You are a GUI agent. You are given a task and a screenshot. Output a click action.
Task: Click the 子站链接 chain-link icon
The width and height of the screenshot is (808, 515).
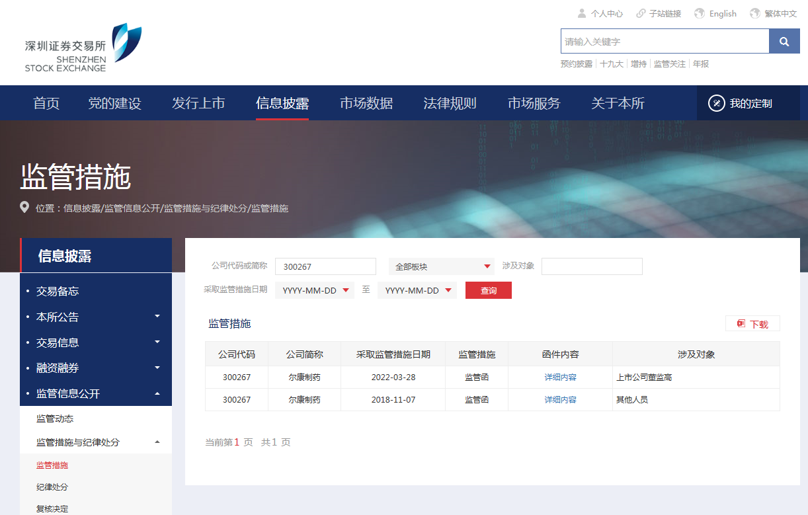tap(639, 13)
